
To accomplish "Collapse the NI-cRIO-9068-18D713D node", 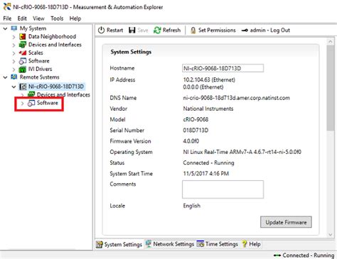I will pos(14,87).
